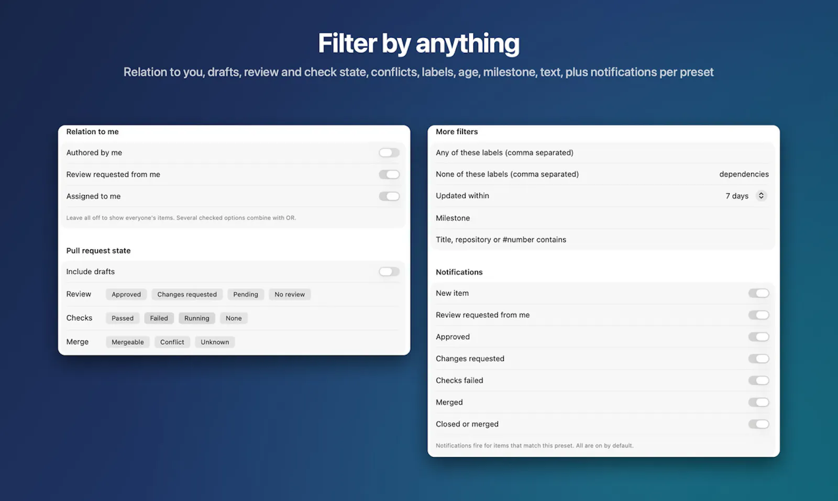This screenshot has height=501, width=838.
Task: Click the Pull request state section title
Action: pos(98,251)
